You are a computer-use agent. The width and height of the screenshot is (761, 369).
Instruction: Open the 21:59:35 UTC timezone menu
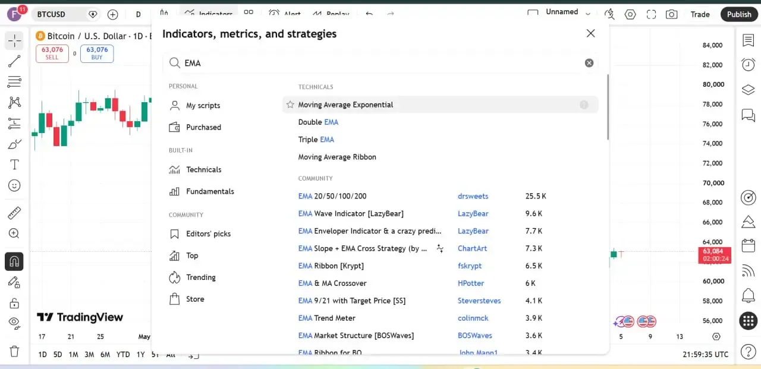point(705,354)
